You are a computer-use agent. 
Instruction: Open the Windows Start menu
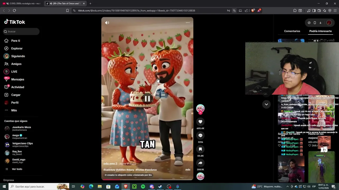point(4,187)
